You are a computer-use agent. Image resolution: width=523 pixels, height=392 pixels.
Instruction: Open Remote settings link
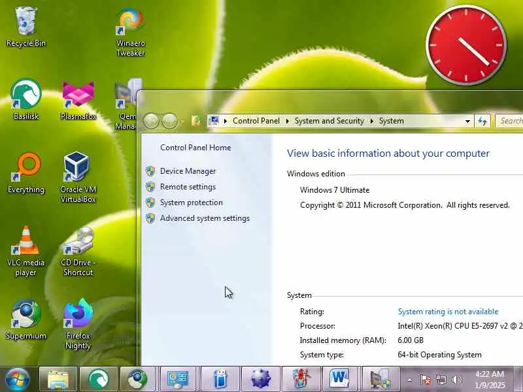click(x=188, y=187)
